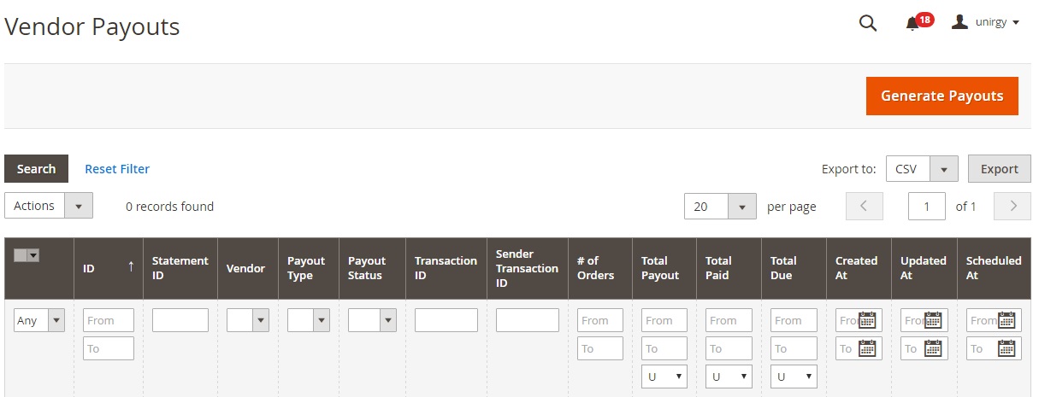Click the Generate Payouts button
The height and width of the screenshot is (397, 1039).
coord(942,96)
